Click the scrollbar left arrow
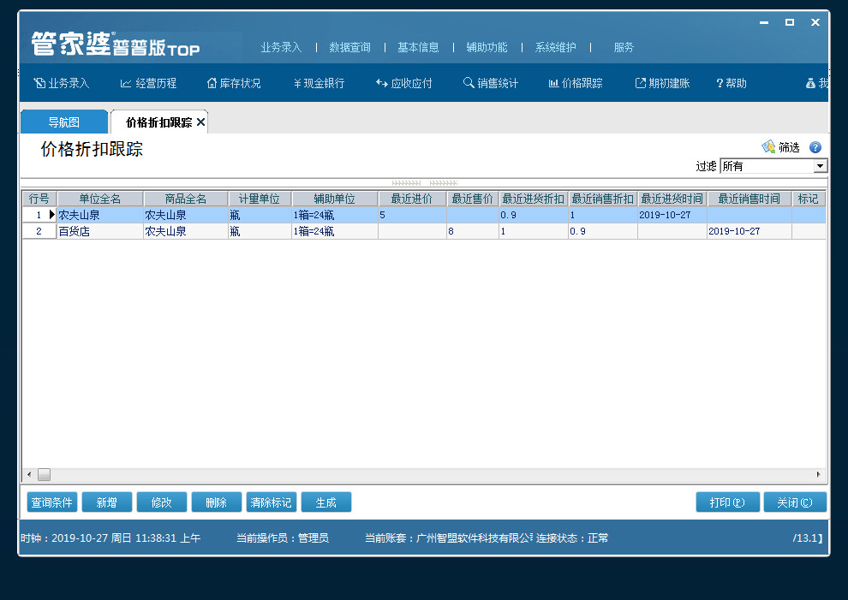 click(29, 474)
